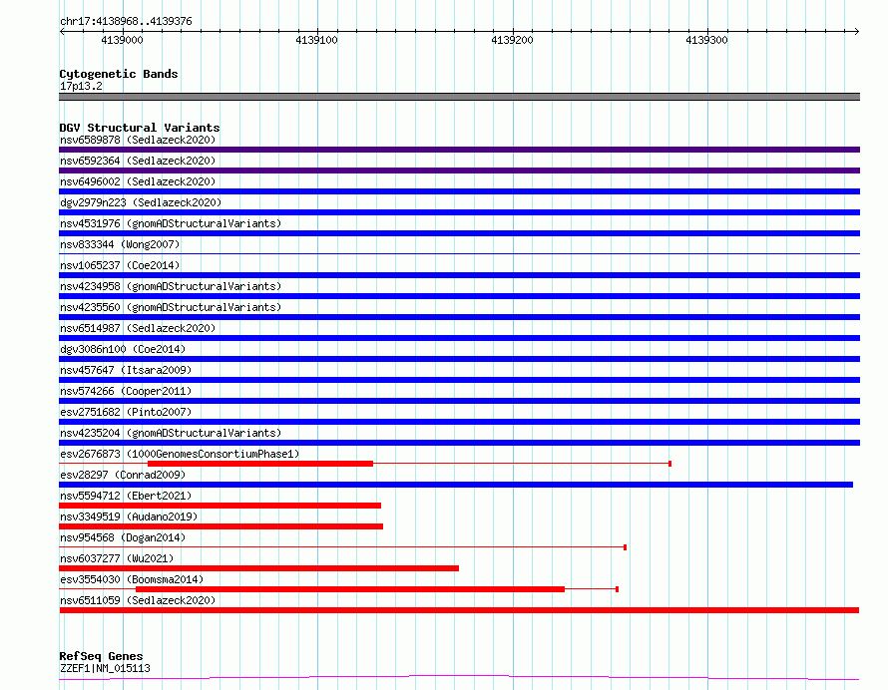Open variant nsv4531976 (gnomADStructuralVariants) label
The width and height of the screenshot is (888, 690).
click(x=171, y=223)
